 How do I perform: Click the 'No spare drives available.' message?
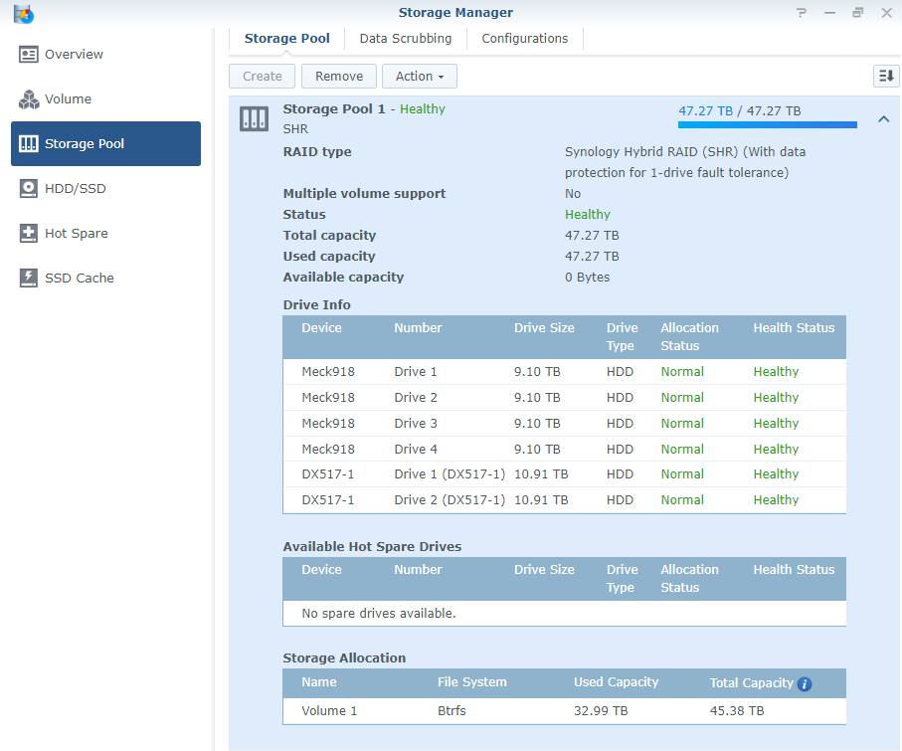pyautogui.click(x=379, y=614)
